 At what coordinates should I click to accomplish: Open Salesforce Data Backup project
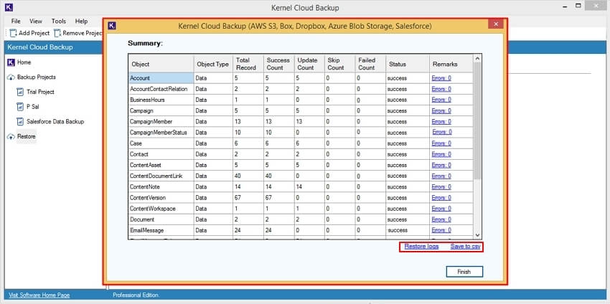55,122
